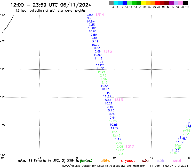The image size is (191, 168).
Task: Click the wave height value 10.02
Action: tap(92, 28)
